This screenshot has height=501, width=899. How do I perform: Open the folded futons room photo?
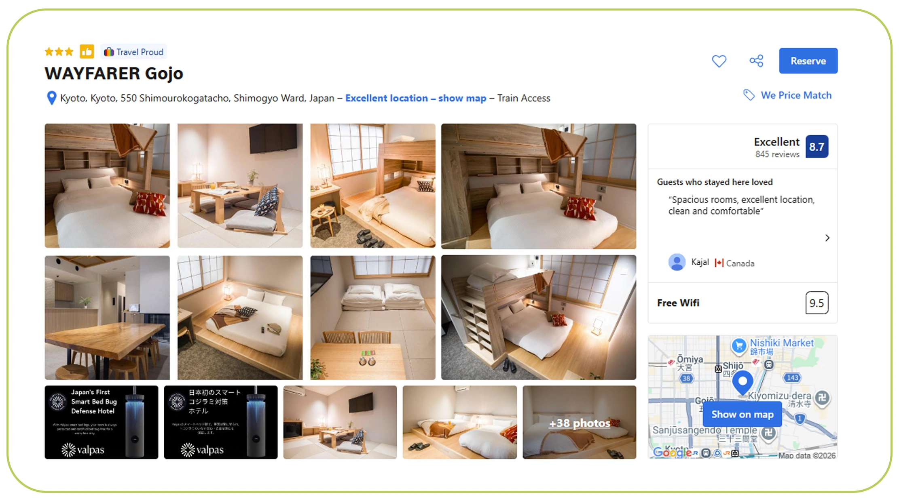[372, 318]
